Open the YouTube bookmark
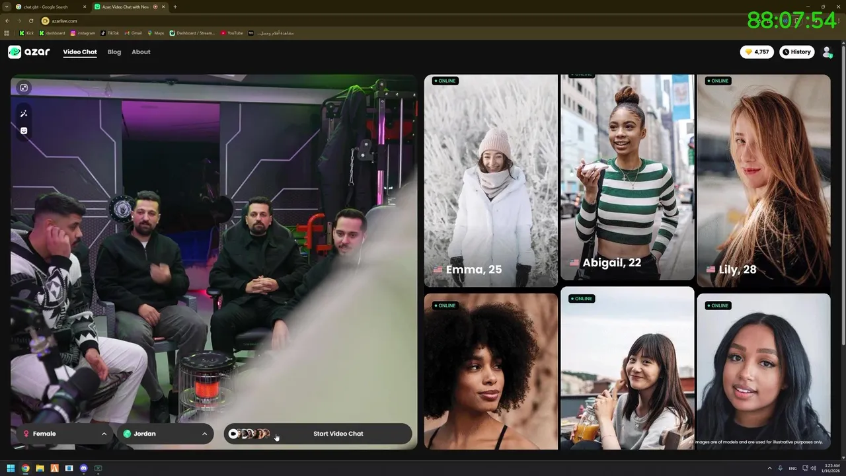 click(232, 33)
